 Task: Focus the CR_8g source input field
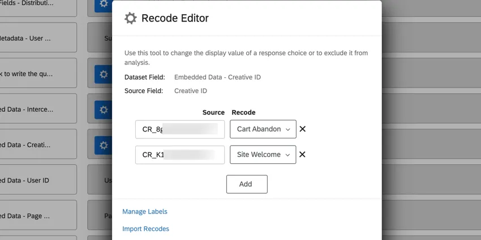click(x=179, y=129)
